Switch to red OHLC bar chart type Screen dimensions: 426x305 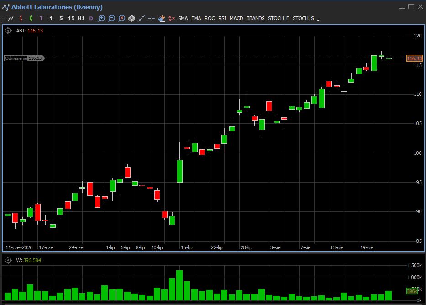tap(21, 18)
